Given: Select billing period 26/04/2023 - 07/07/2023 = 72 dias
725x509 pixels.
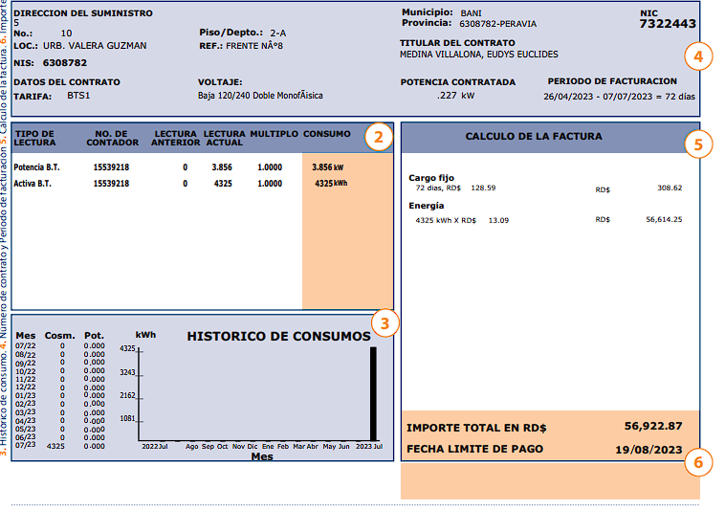Looking at the screenshot, I should 619,97.
